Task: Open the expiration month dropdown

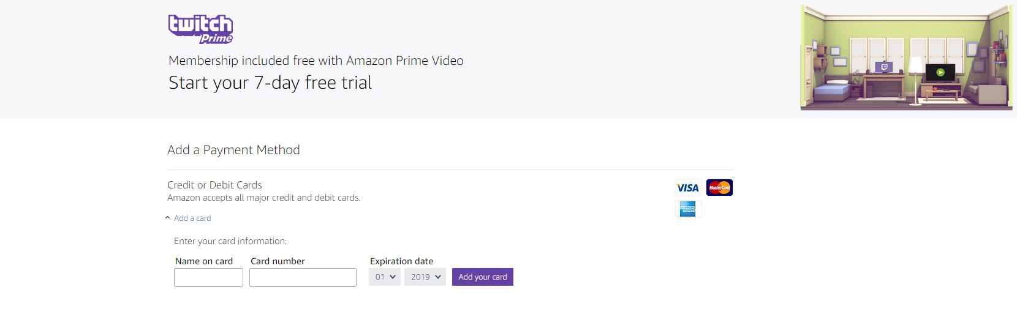Action: [385, 277]
